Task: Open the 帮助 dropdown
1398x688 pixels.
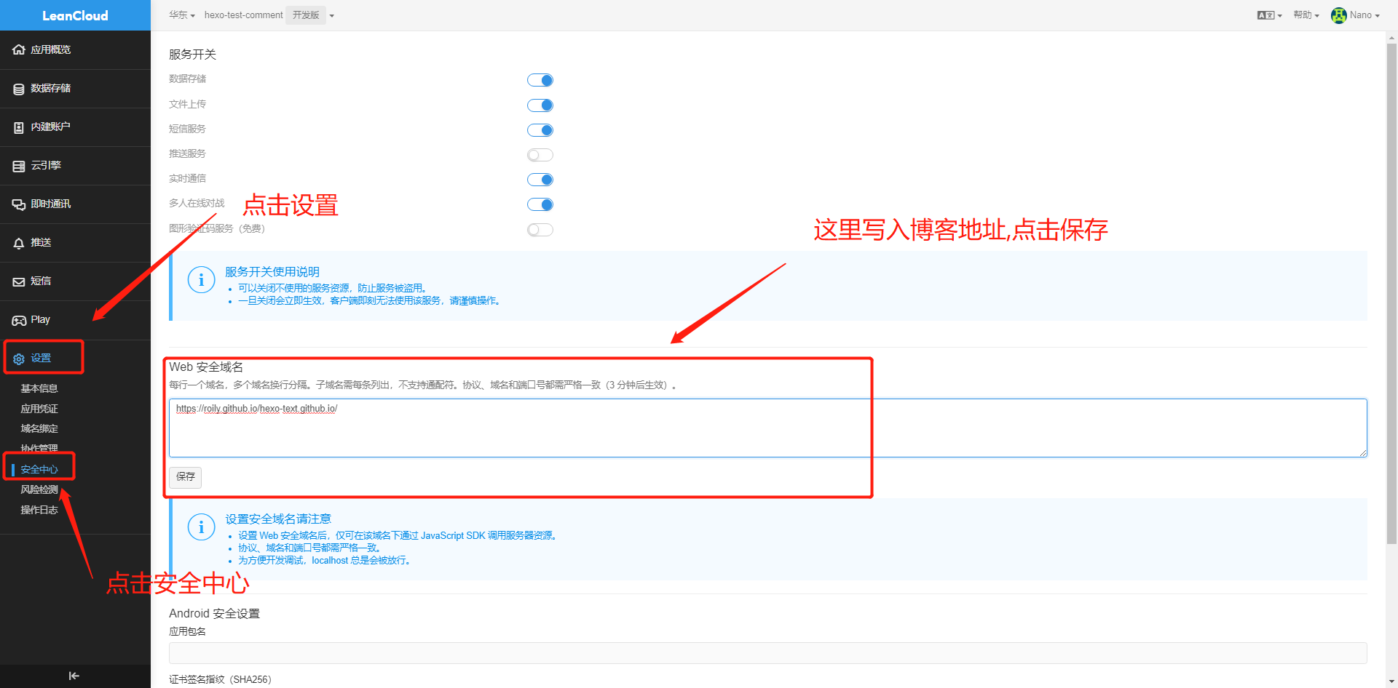Action: [x=1306, y=15]
